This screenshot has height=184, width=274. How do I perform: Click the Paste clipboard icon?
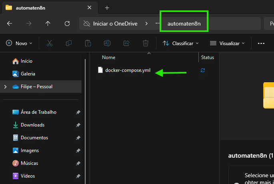click(x=88, y=43)
